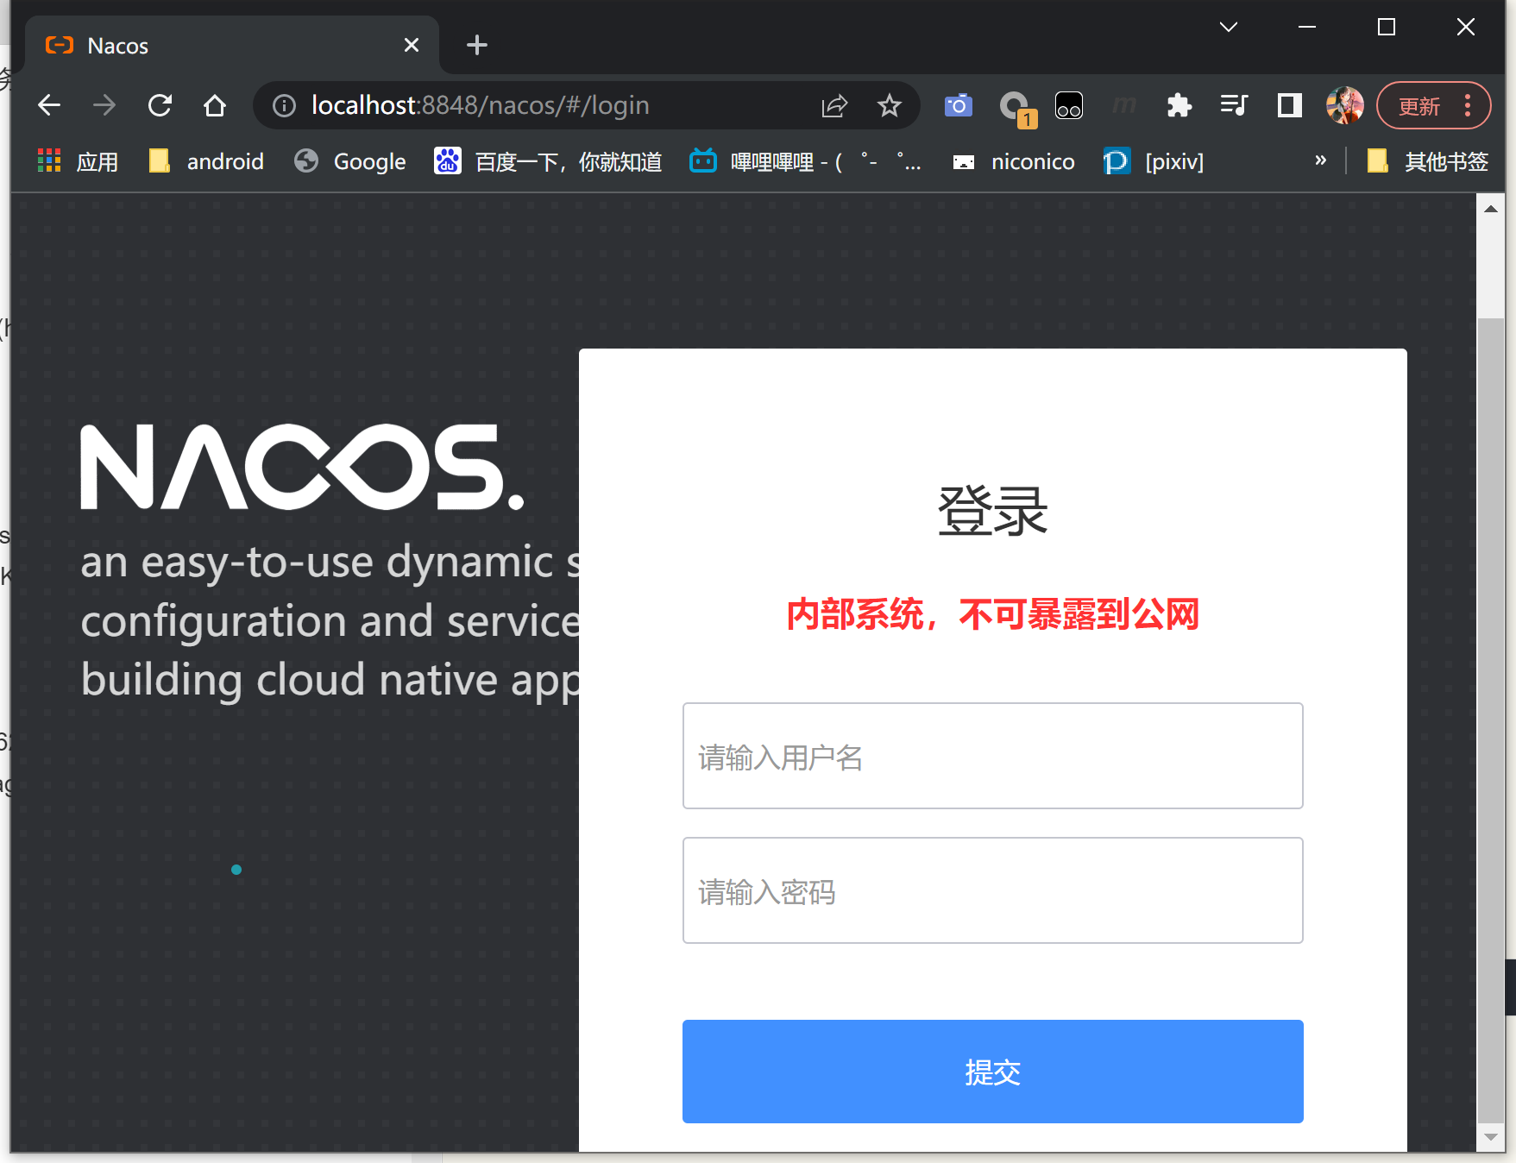
Task: Click the username input field
Action: pyautogui.click(x=991, y=757)
